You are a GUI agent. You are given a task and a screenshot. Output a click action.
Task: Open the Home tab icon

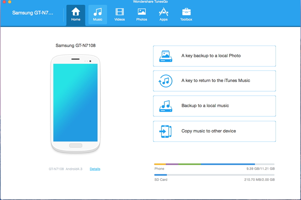point(76,12)
